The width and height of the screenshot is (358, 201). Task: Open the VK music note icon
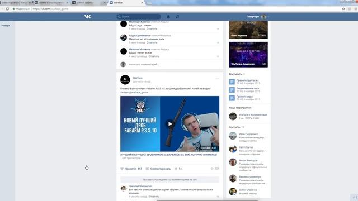tap(177, 16)
